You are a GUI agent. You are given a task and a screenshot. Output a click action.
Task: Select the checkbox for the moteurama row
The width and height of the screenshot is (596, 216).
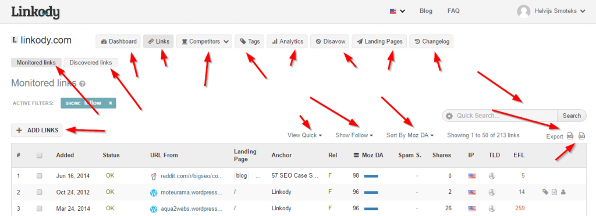39,192
